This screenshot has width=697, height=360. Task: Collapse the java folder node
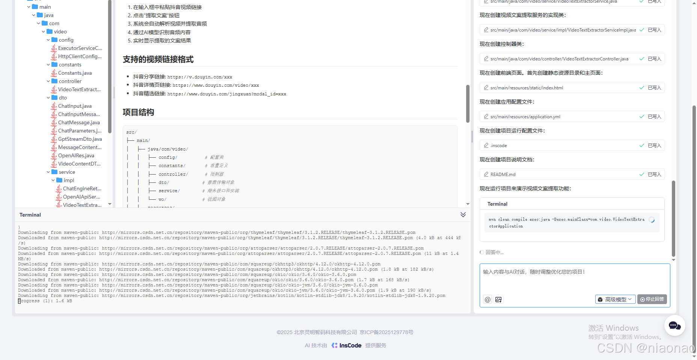34,15
